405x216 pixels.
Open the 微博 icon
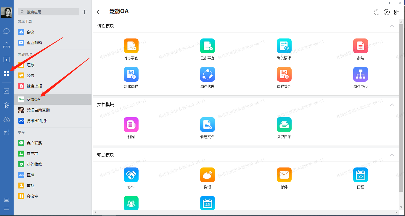208,175
